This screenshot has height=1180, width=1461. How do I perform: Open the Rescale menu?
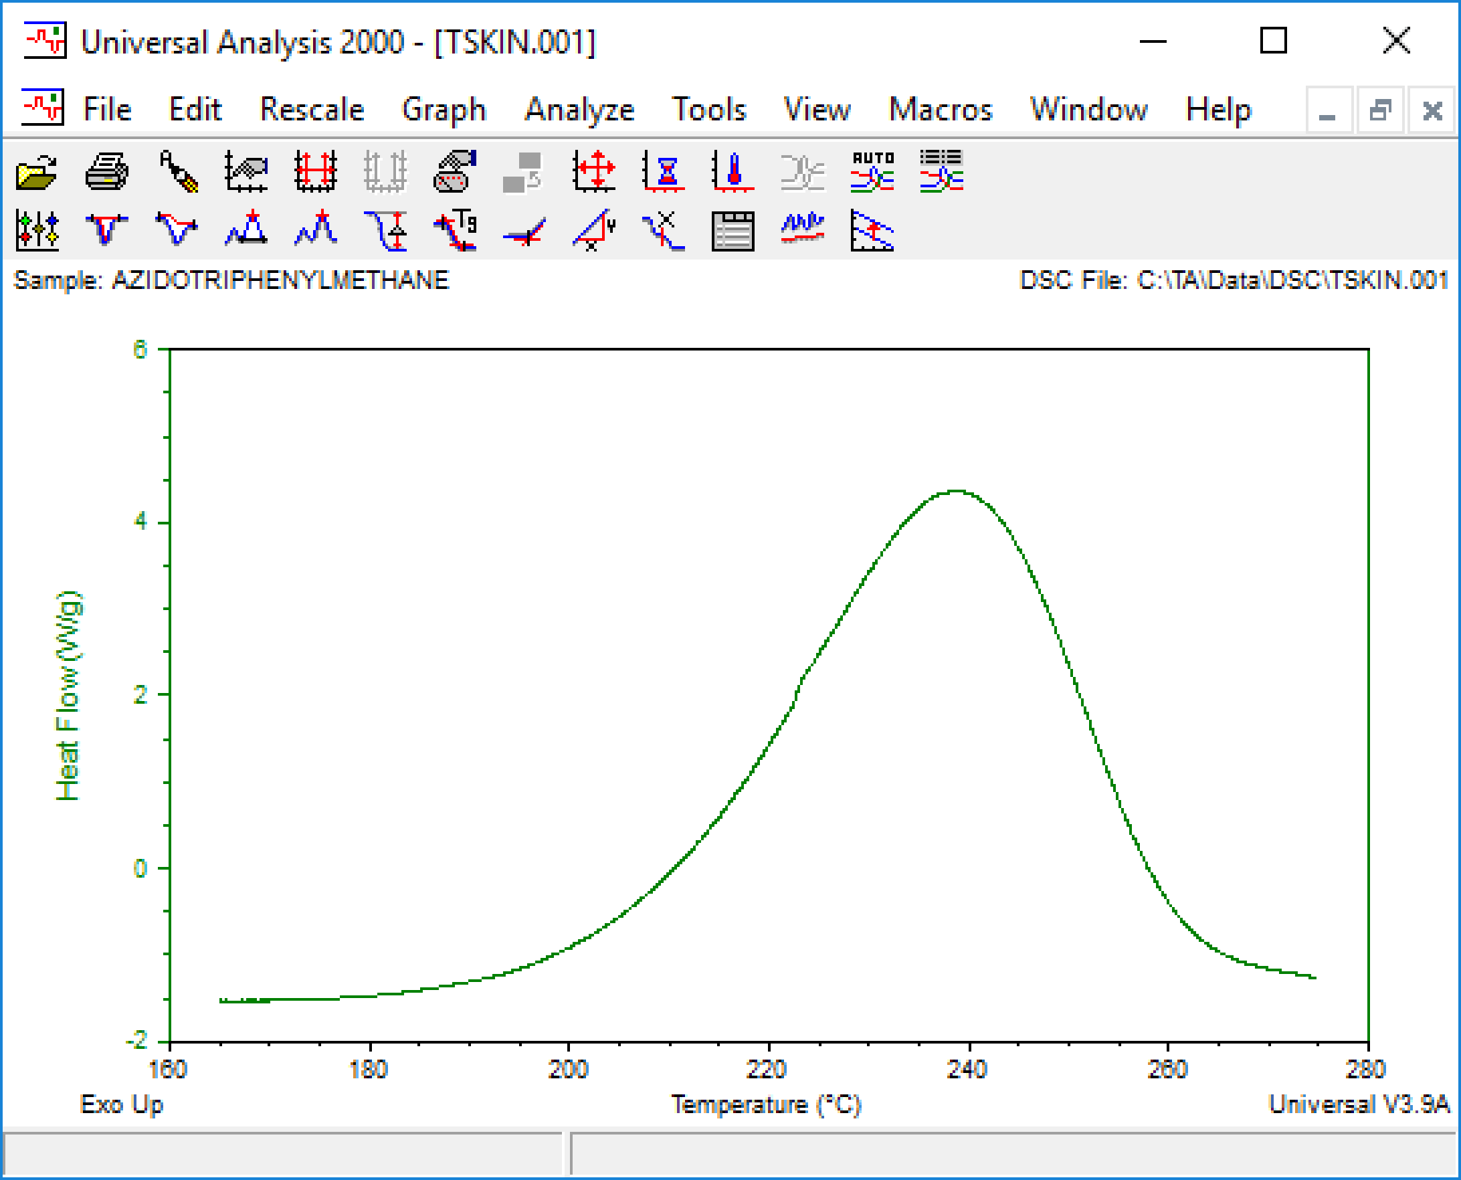[x=312, y=109]
